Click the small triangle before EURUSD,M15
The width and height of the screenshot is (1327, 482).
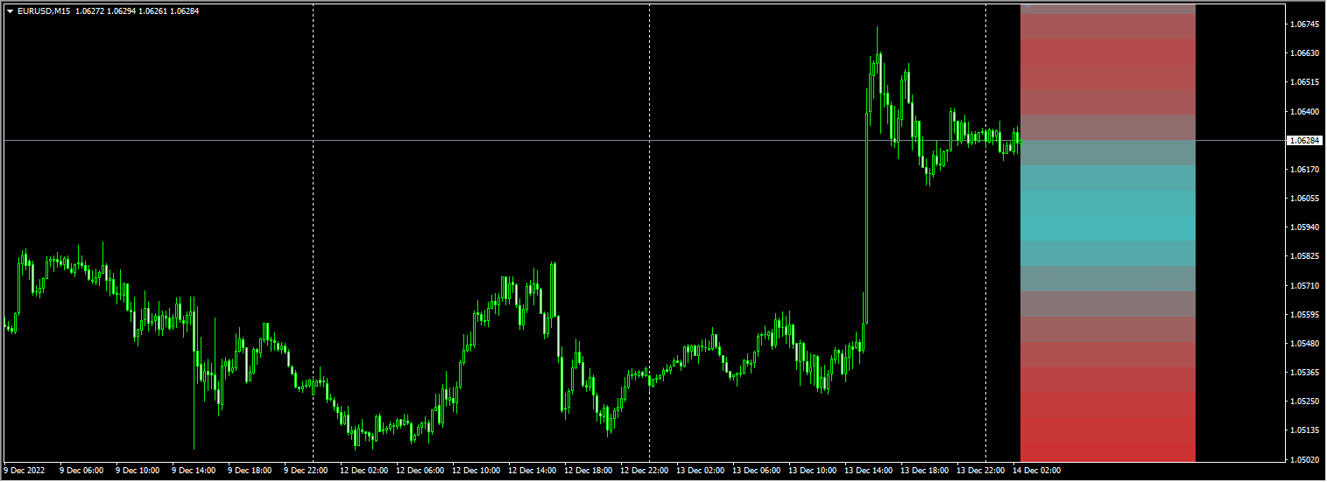tap(10, 11)
